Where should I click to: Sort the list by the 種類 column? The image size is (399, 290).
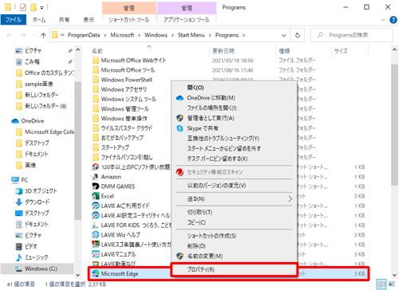tap(284, 51)
